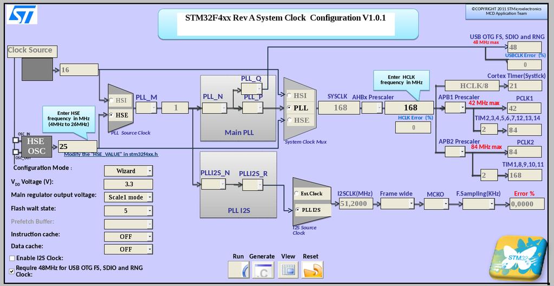Click the Modify HSE_VALUE in stm32f4xx.h link
This screenshot has height=286, width=554.
coord(111,154)
